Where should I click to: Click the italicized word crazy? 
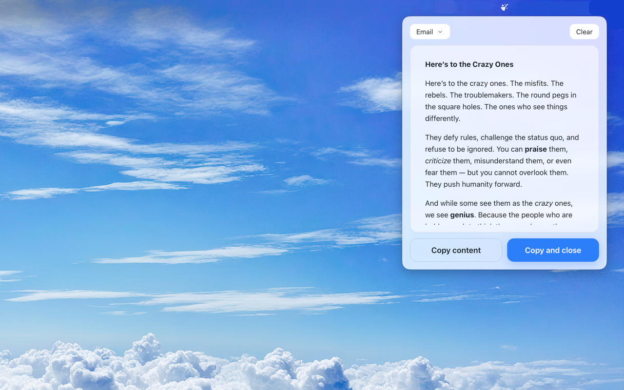pyautogui.click(x=543, y=203)
